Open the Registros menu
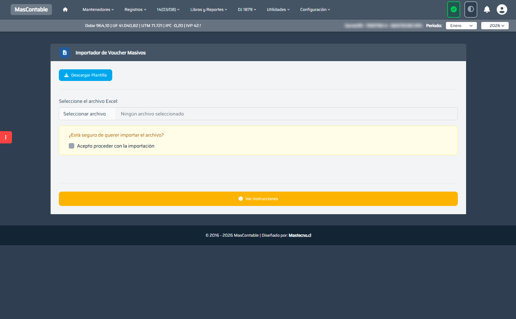Screen dimensions: 516x319 point(136,10)
